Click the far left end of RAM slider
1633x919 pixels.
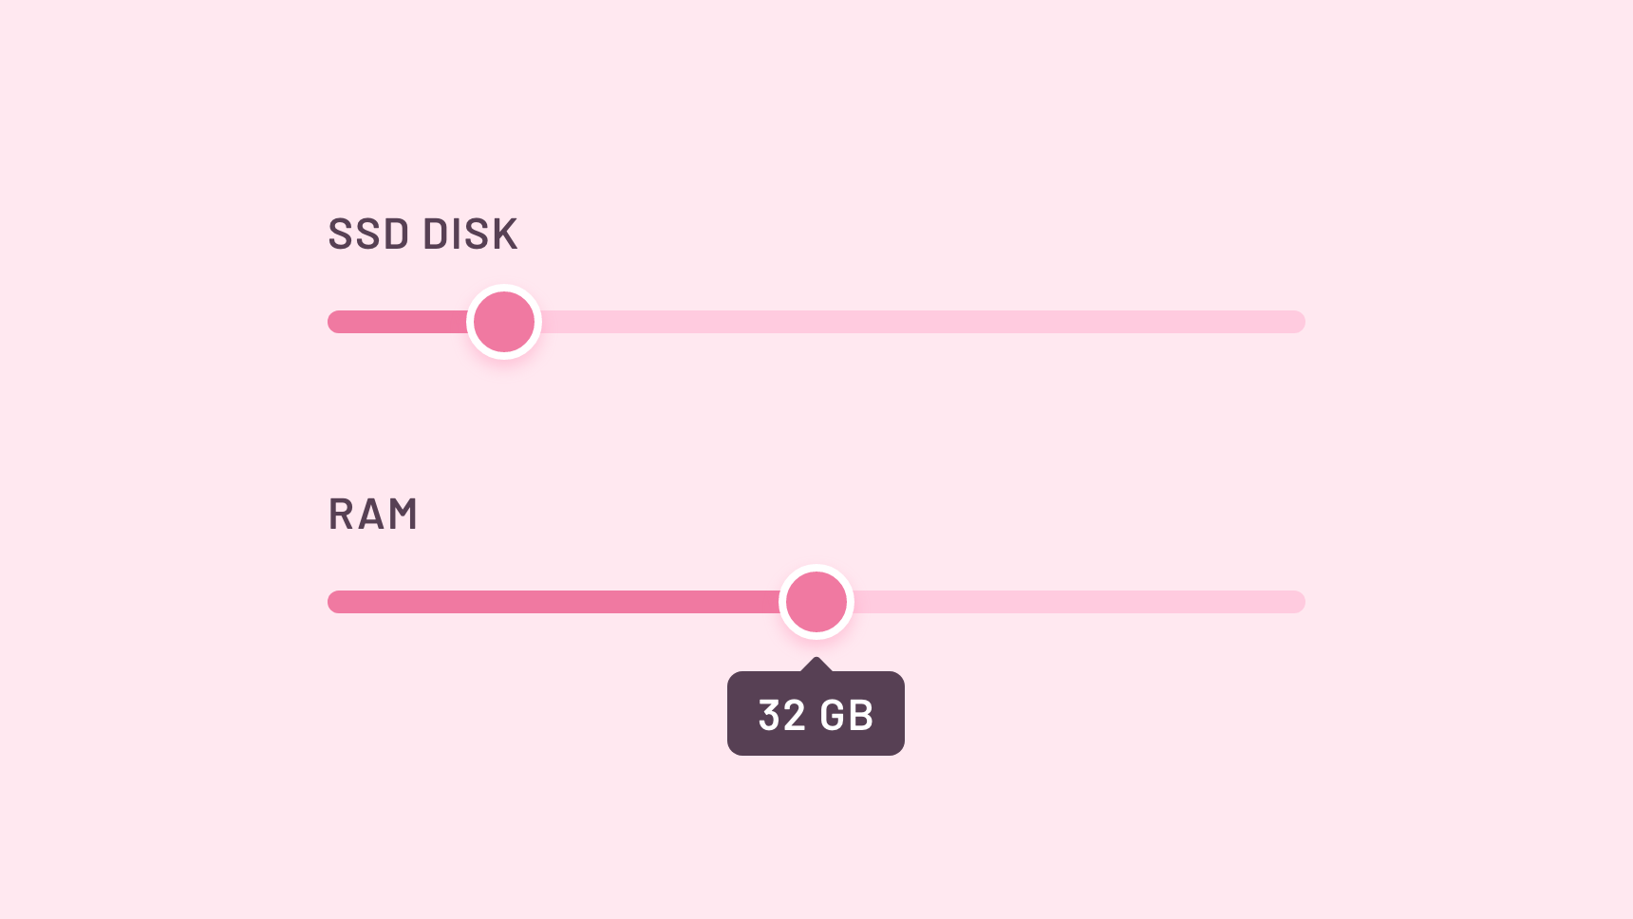click(334, 602)
